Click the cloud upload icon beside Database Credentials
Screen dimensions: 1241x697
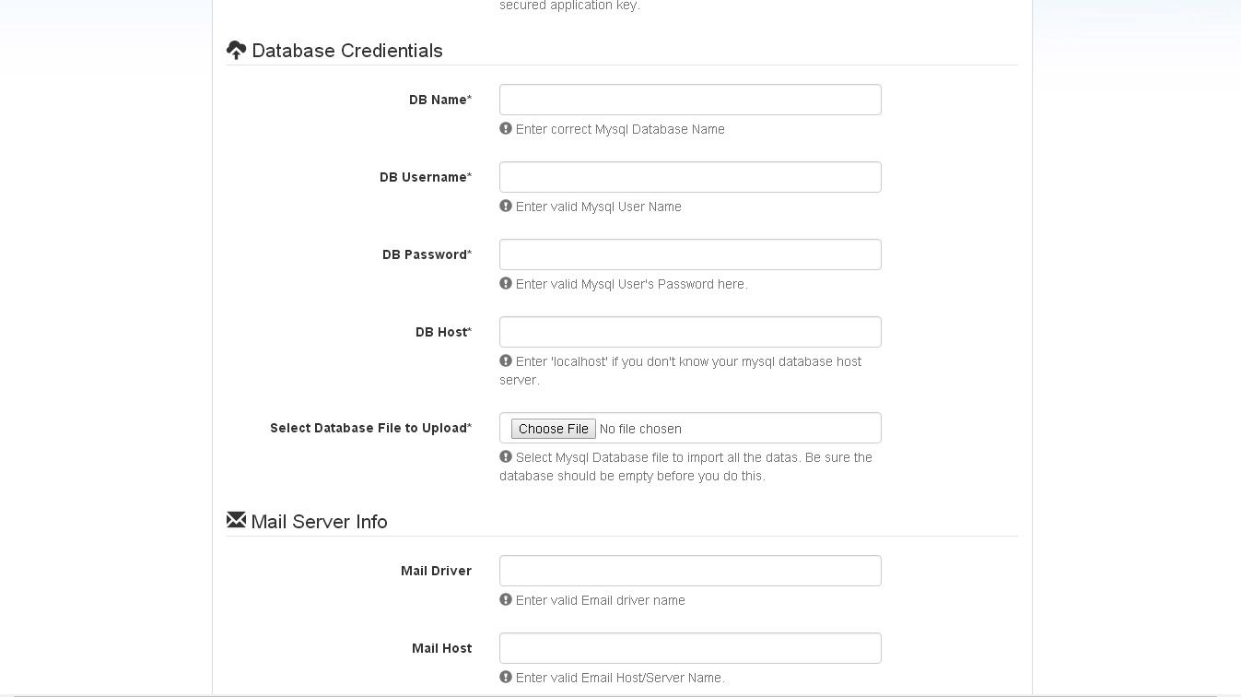tap(237, 51)
